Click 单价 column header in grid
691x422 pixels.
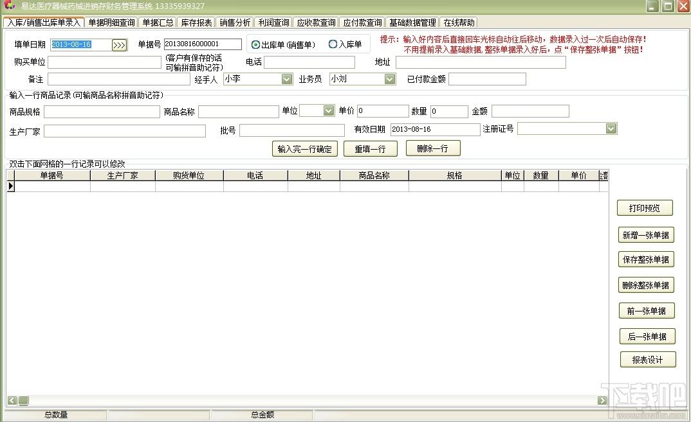pos(578,175)
